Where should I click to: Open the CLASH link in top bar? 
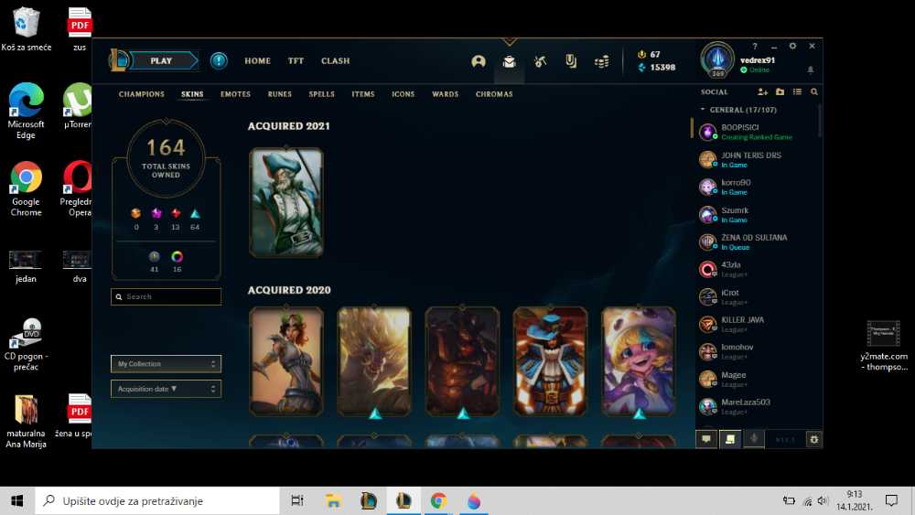click(335, 60)
